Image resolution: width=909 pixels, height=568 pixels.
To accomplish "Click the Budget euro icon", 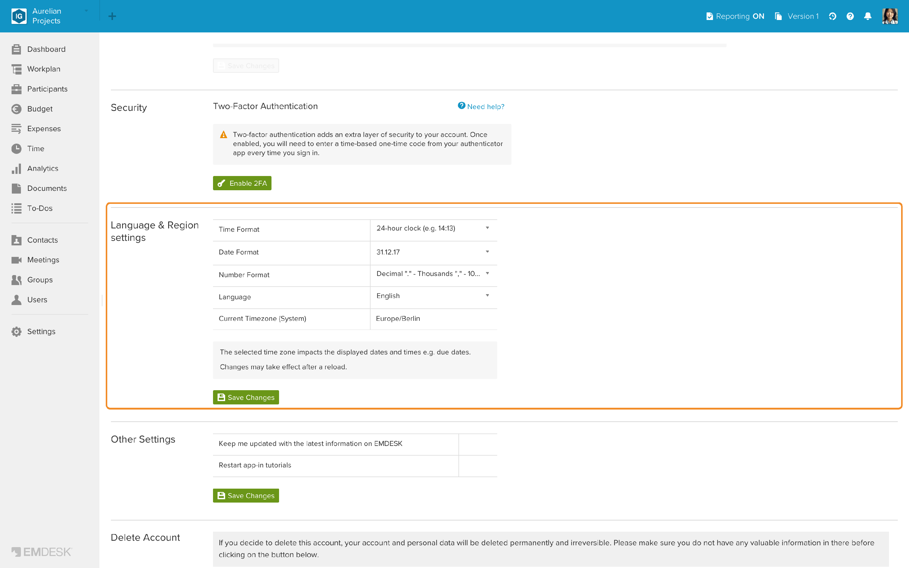I will click(x=16, y=109).
